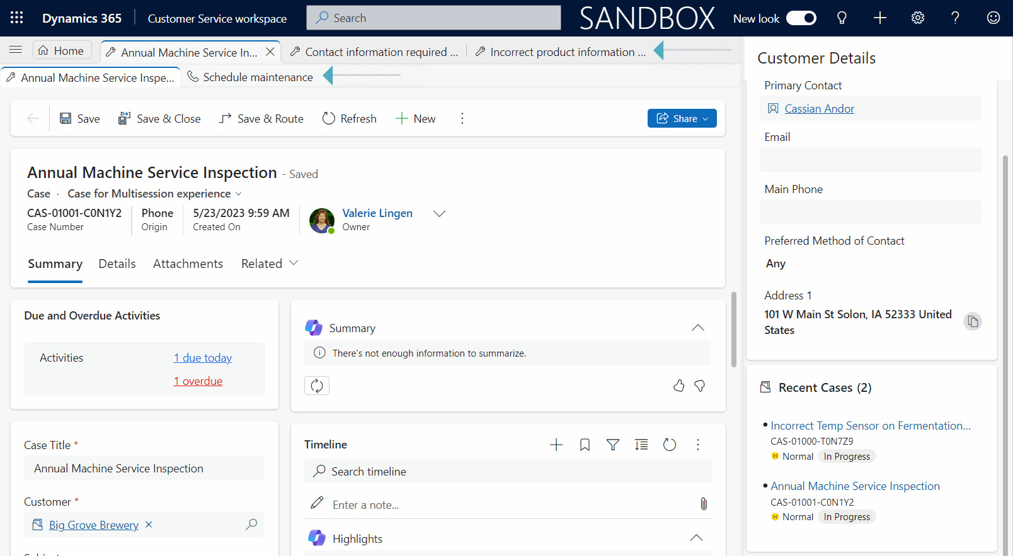Collapse the Summary card chevron
The height and width of the screenshot is (556, 1013).
697,328
